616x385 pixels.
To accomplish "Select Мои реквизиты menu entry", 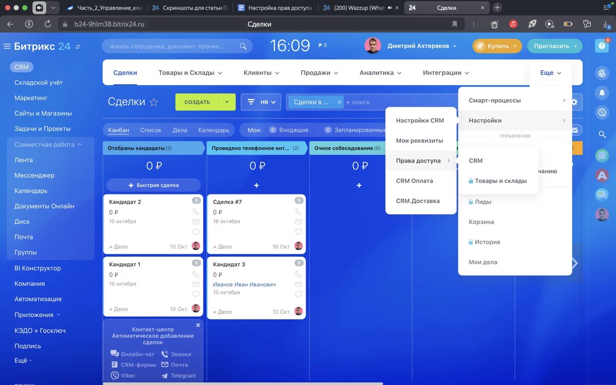I will coord(419,141).
